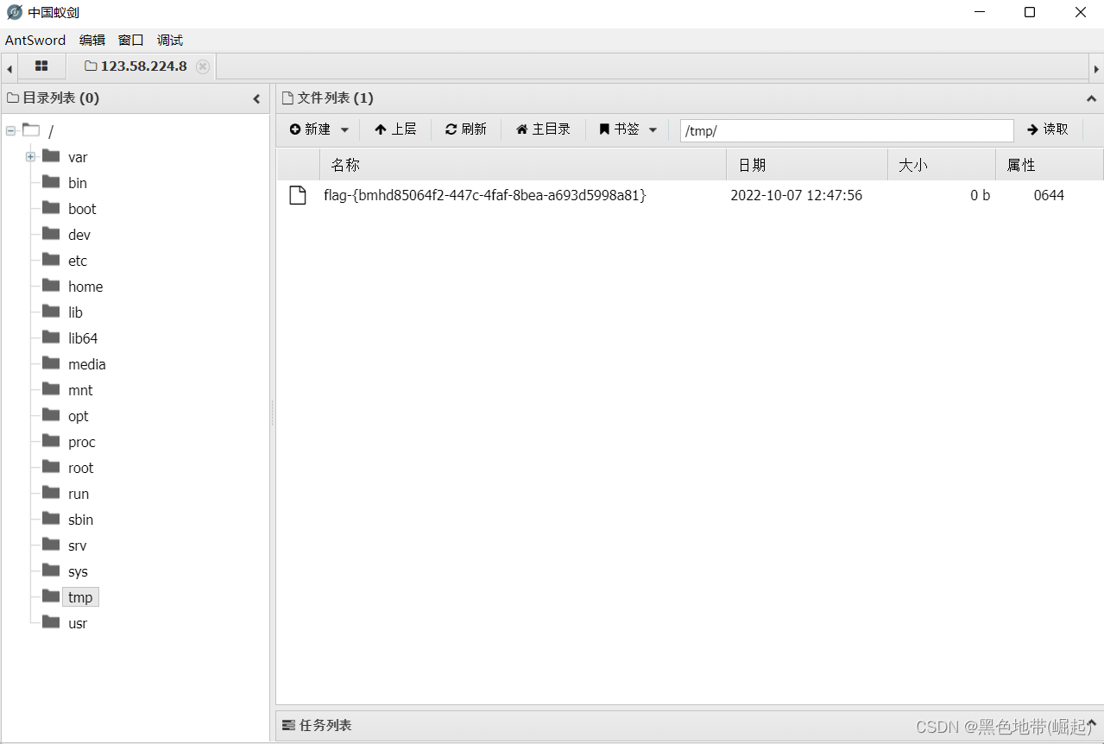Click the AntSword logo in the title bar
Screen dimensions: 1104x744
tap(13, 12)
